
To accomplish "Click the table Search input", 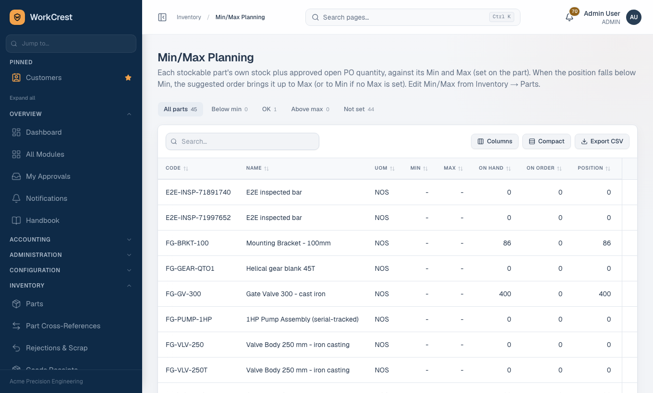I will coord(242,141).
